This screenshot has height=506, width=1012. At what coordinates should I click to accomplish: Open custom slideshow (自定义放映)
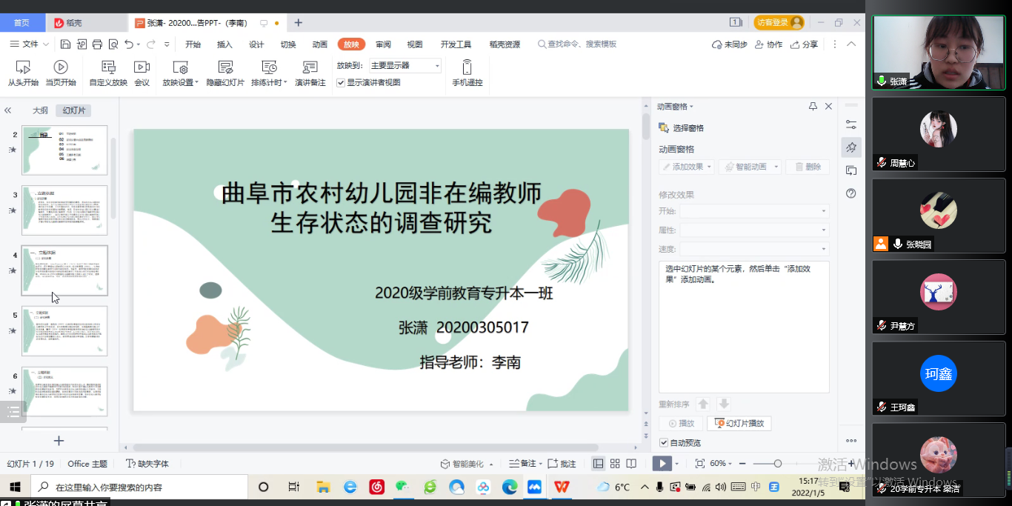(x=108, y=73)
